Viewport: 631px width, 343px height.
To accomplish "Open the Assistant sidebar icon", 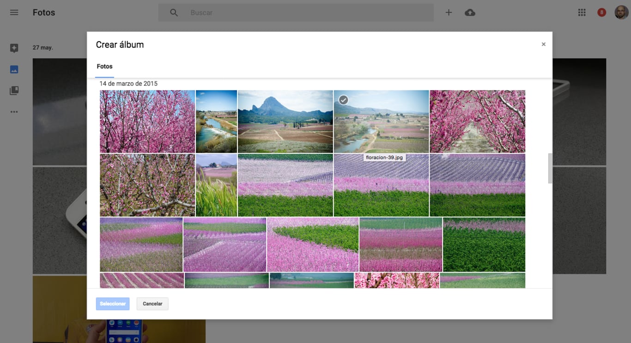I will 14,48.
